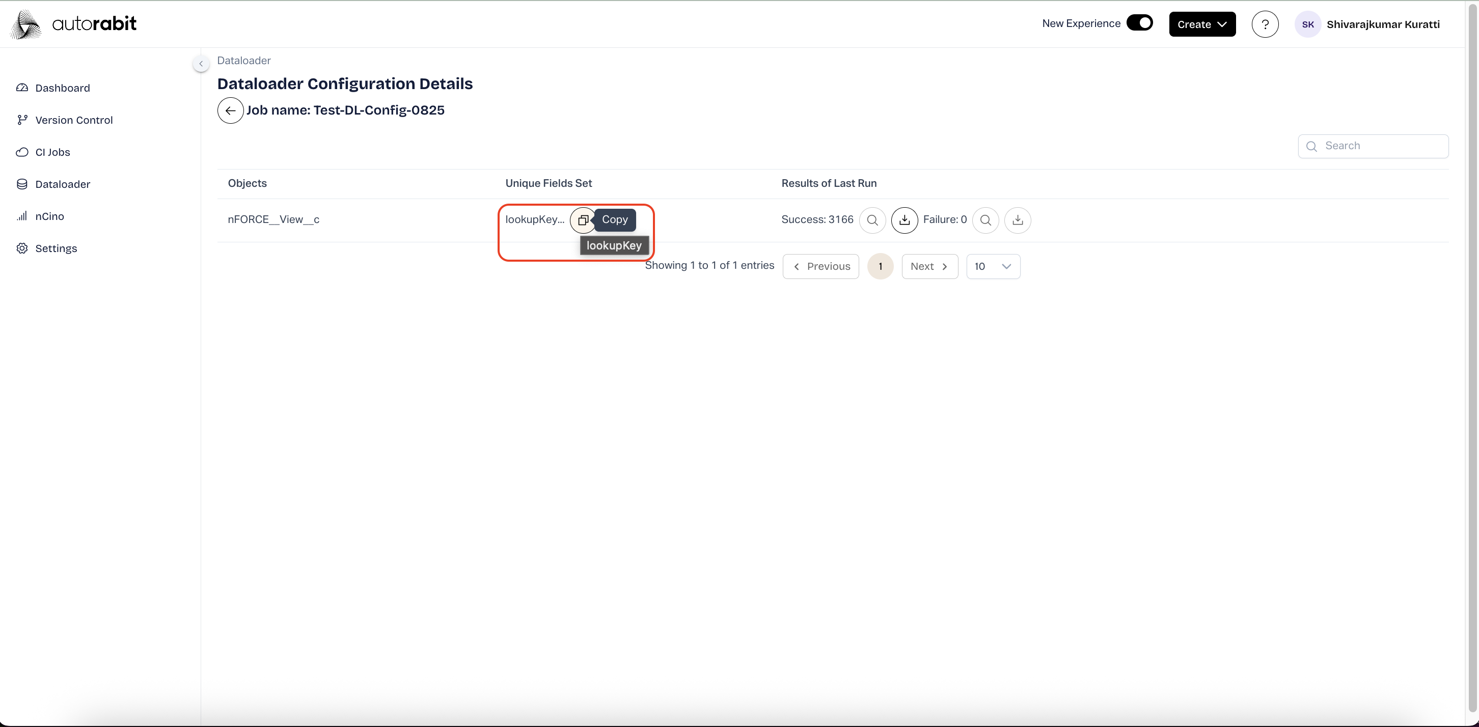Viewport: 1479px width, 727px height.
Task: Download Success results file
Action: click(x=905, y=220)
